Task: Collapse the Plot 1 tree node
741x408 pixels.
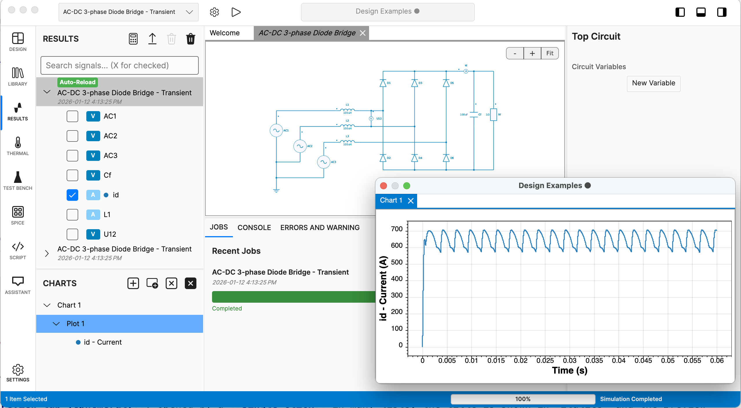Action: [x=56, y=324]
